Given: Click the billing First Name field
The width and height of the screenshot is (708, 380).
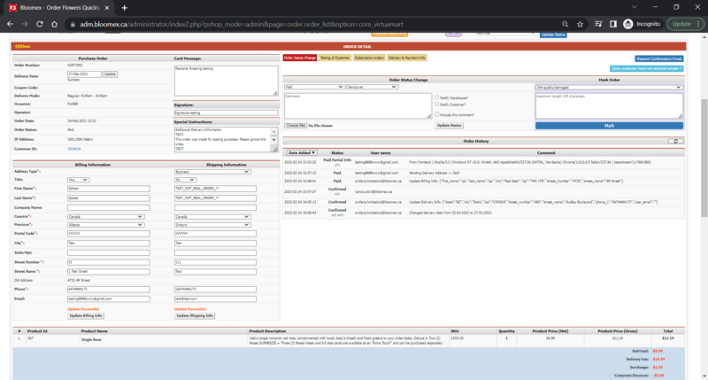Looking at the screenshot, I should [108, 189].
